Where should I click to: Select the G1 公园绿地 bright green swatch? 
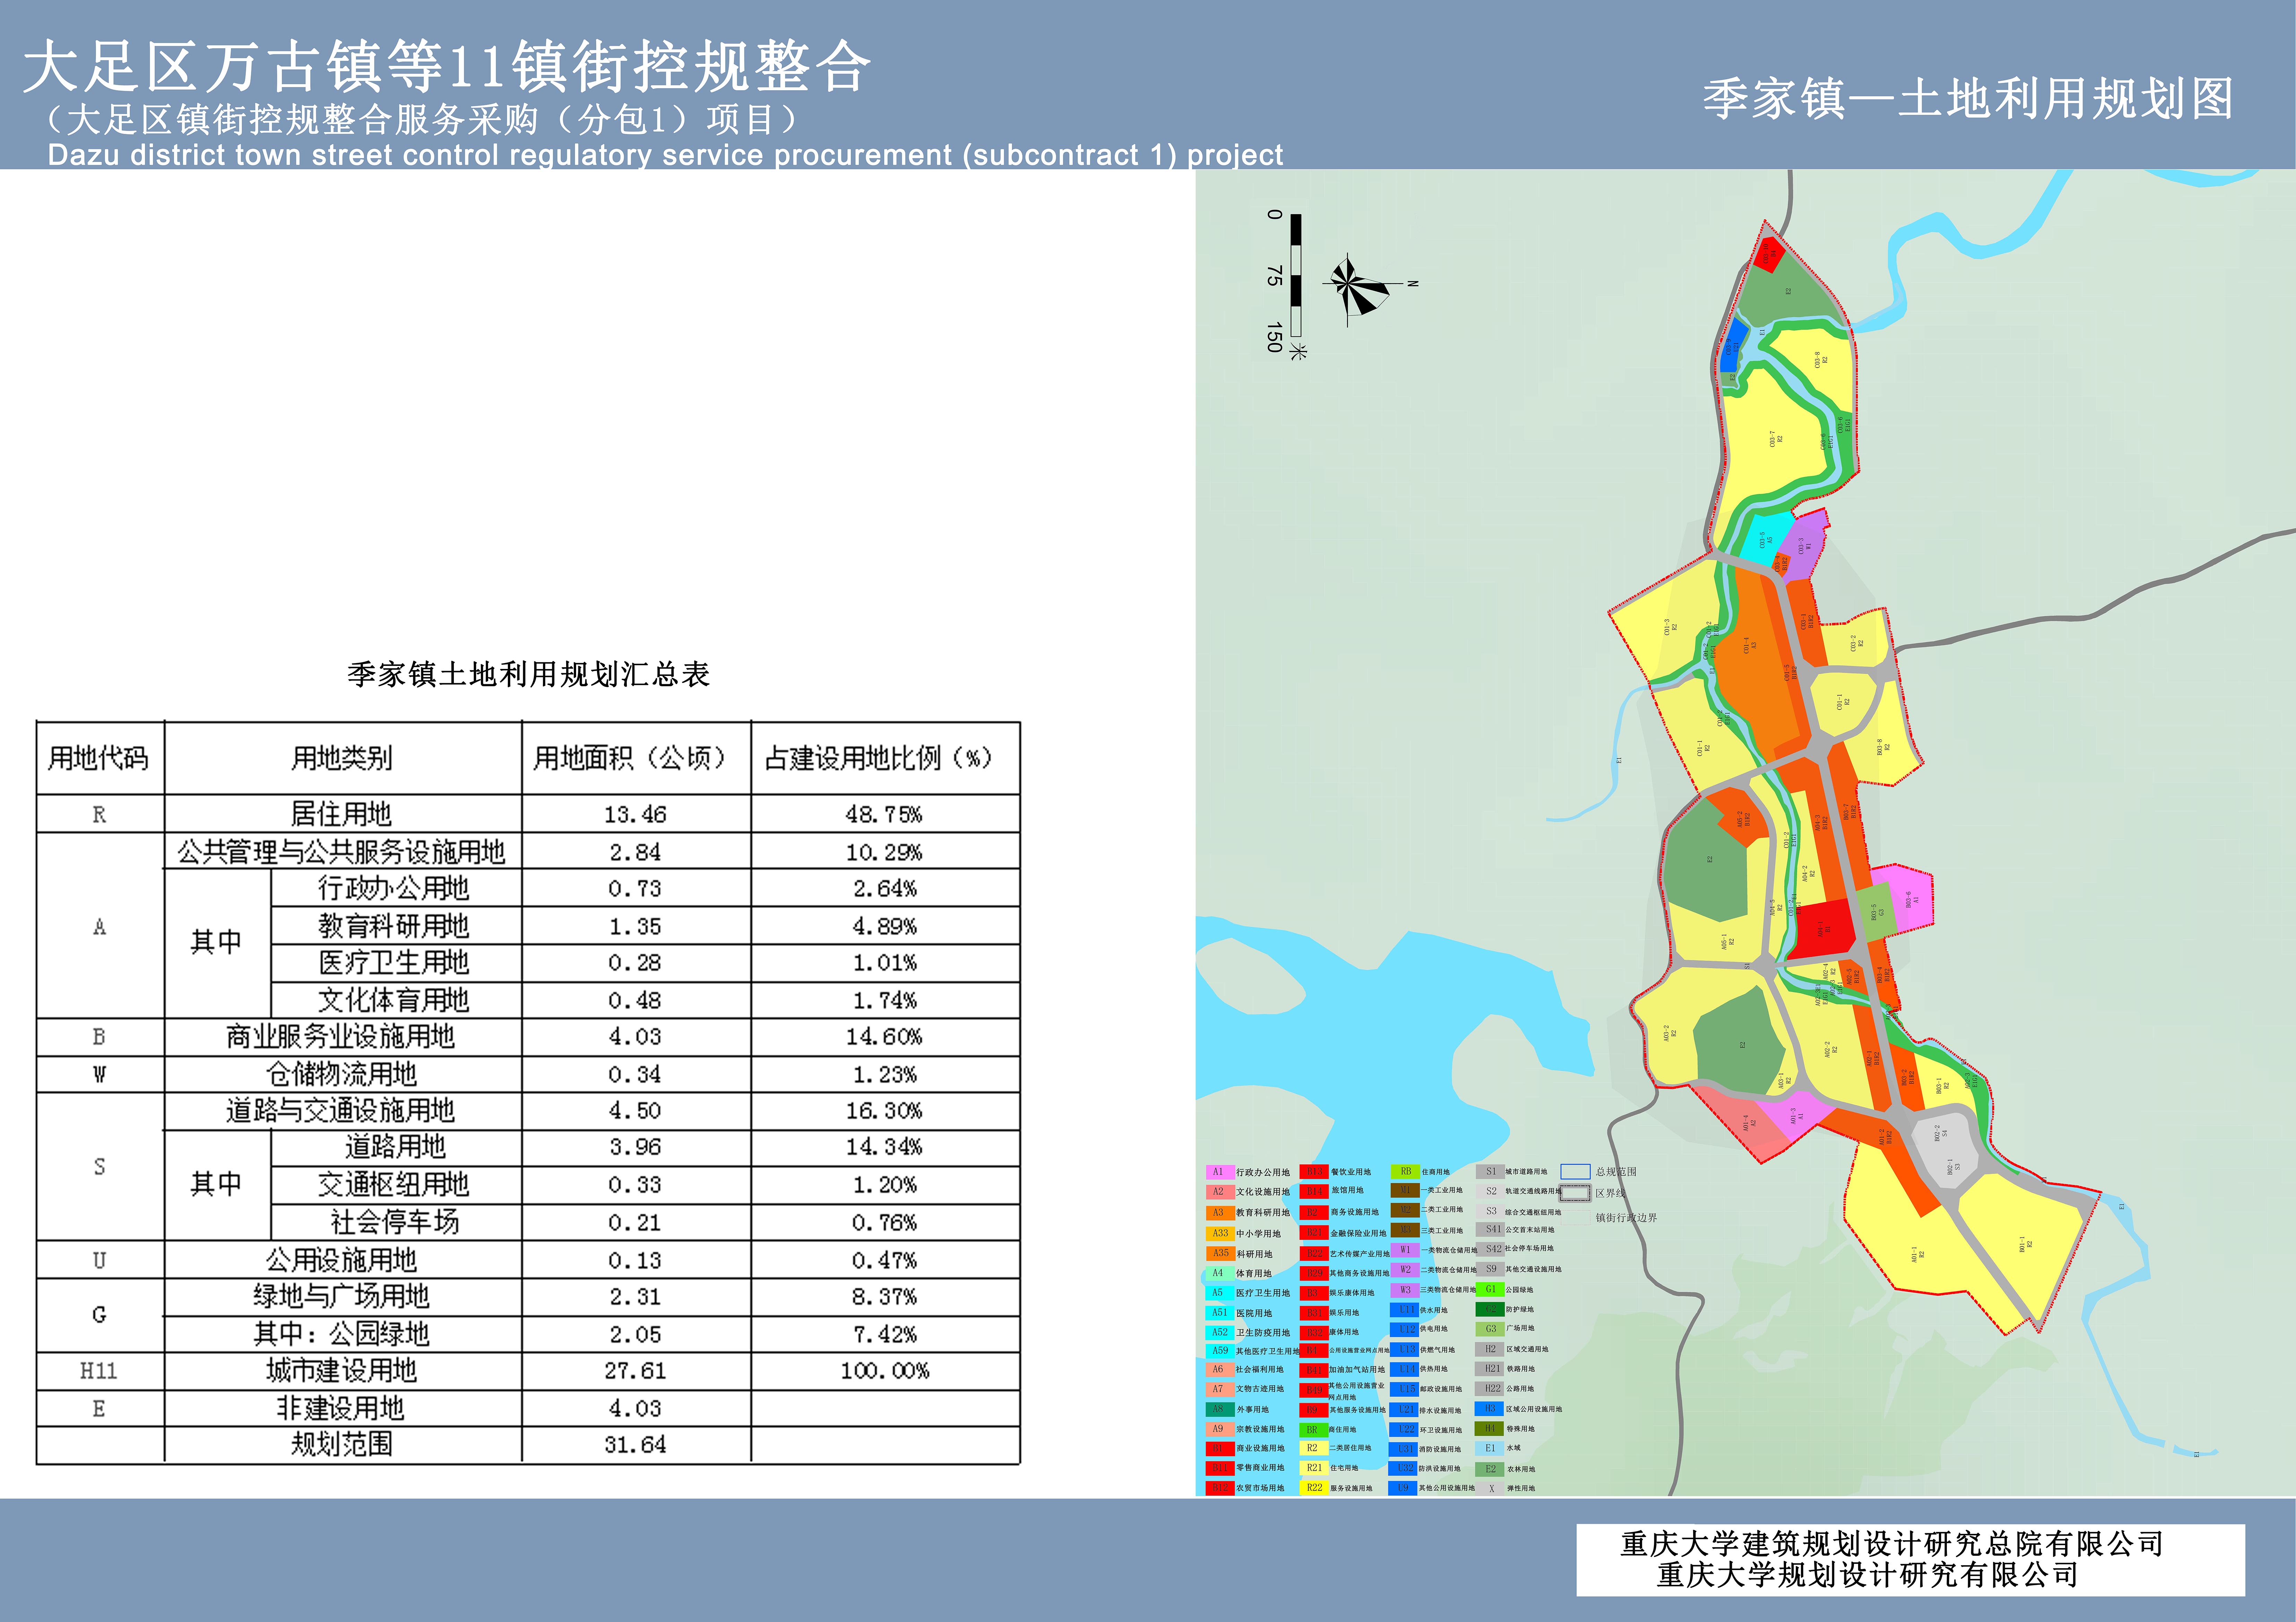pos(1490,1290)
